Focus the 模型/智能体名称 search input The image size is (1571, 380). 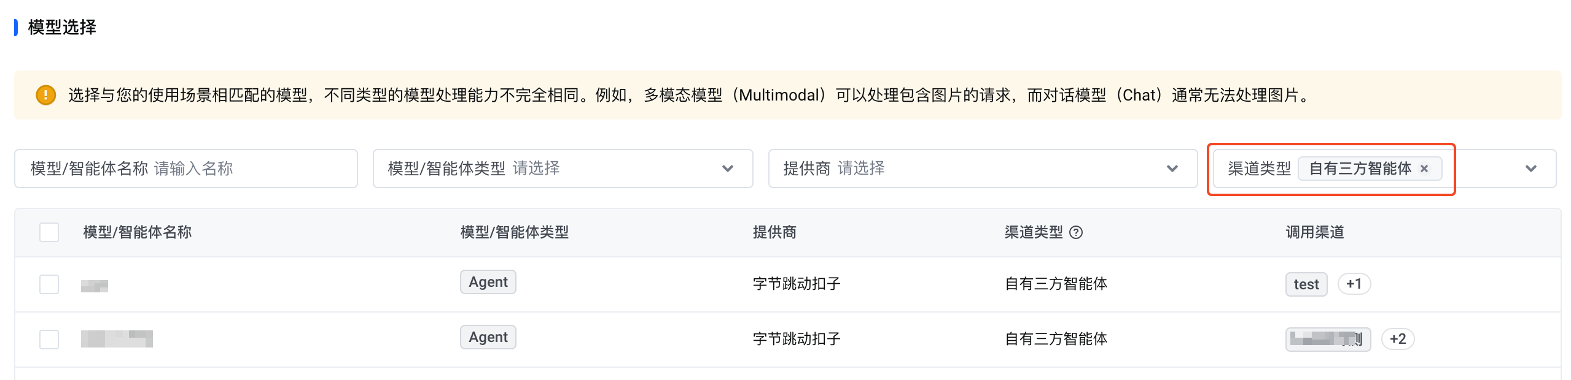[x=186, y=169]
